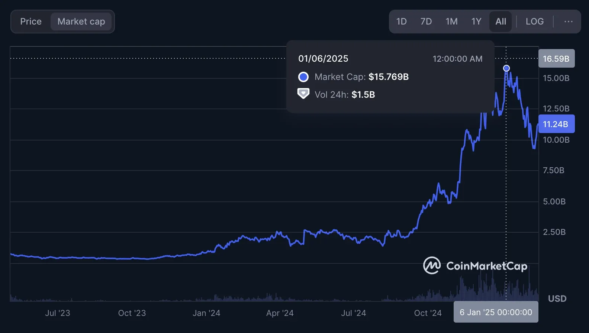The width and height of the screenshot is (589, 333).
Task: Click the Vol 24h shield icon
Action: 303,94
